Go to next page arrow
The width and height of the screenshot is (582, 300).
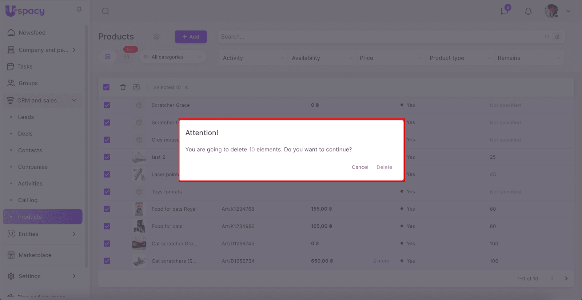click(x=566, y=279)
